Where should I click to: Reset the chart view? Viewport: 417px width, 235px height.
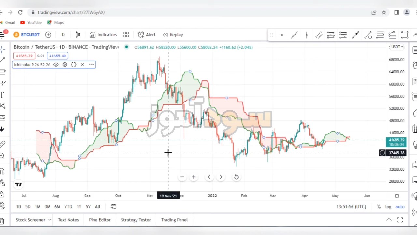coord(237,177)
